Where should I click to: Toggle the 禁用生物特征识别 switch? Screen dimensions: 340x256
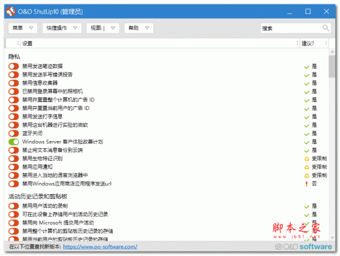pyautogui.click(x=14, y=159)
